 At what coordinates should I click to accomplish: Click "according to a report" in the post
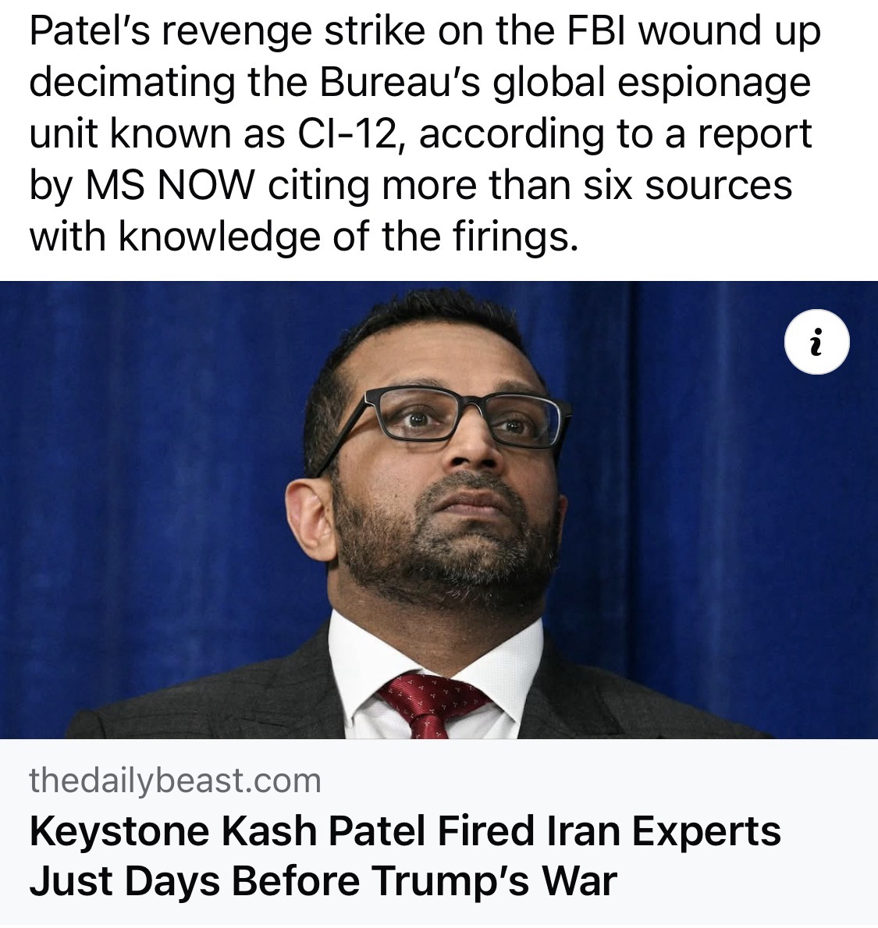[x=617, y=134]
